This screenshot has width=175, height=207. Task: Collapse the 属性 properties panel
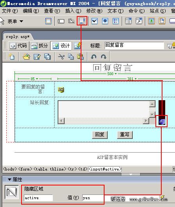coord(9,180)
